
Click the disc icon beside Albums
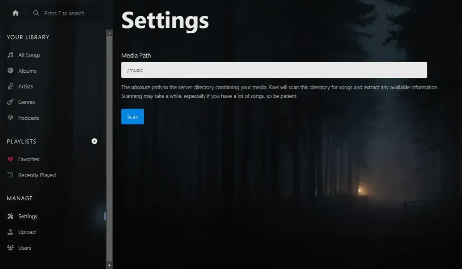pyautogui.click(x=10, y=71)
